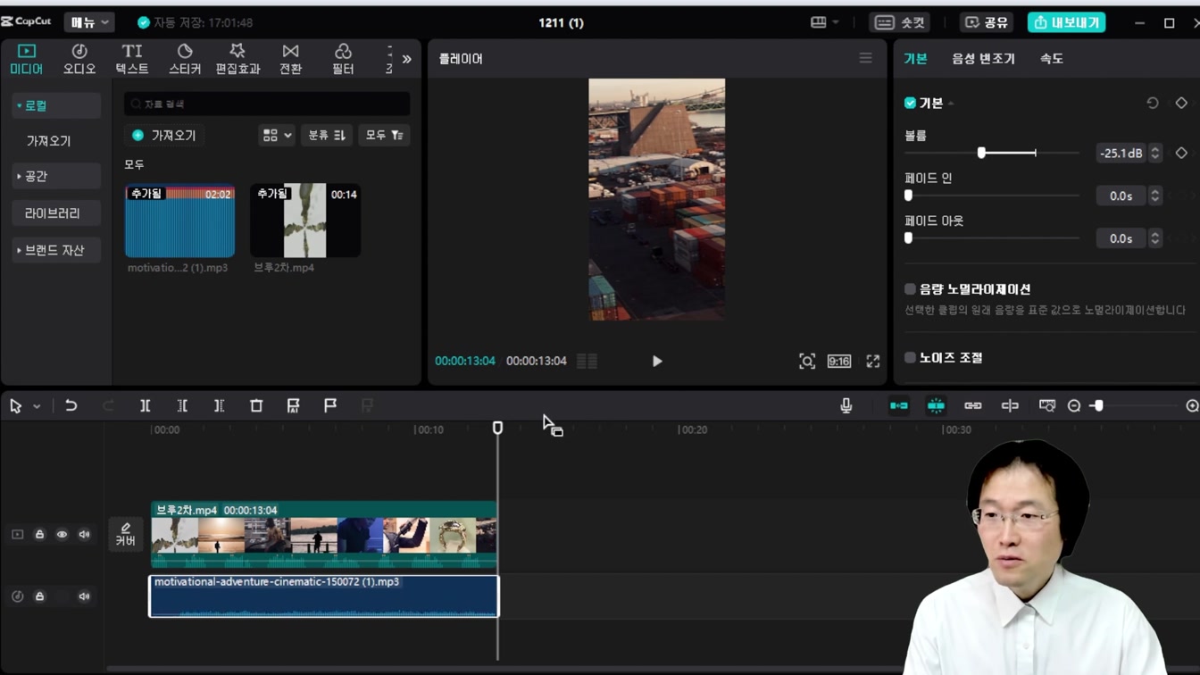This screenshot has height=675, width=1200.
Task: Click the 내보내기 (Export) button
Action: tap(1067, 22)
